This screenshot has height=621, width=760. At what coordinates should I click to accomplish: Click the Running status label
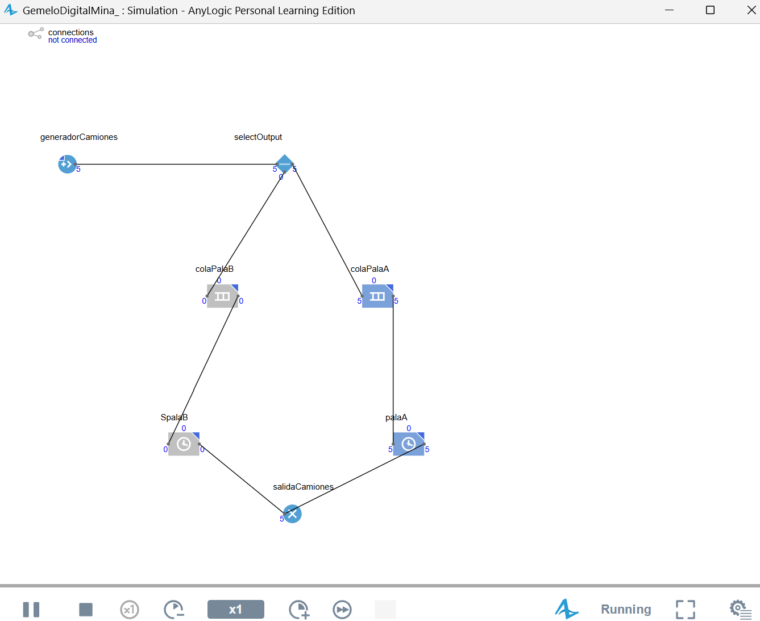pyautogui.click(x=626, y=609)
